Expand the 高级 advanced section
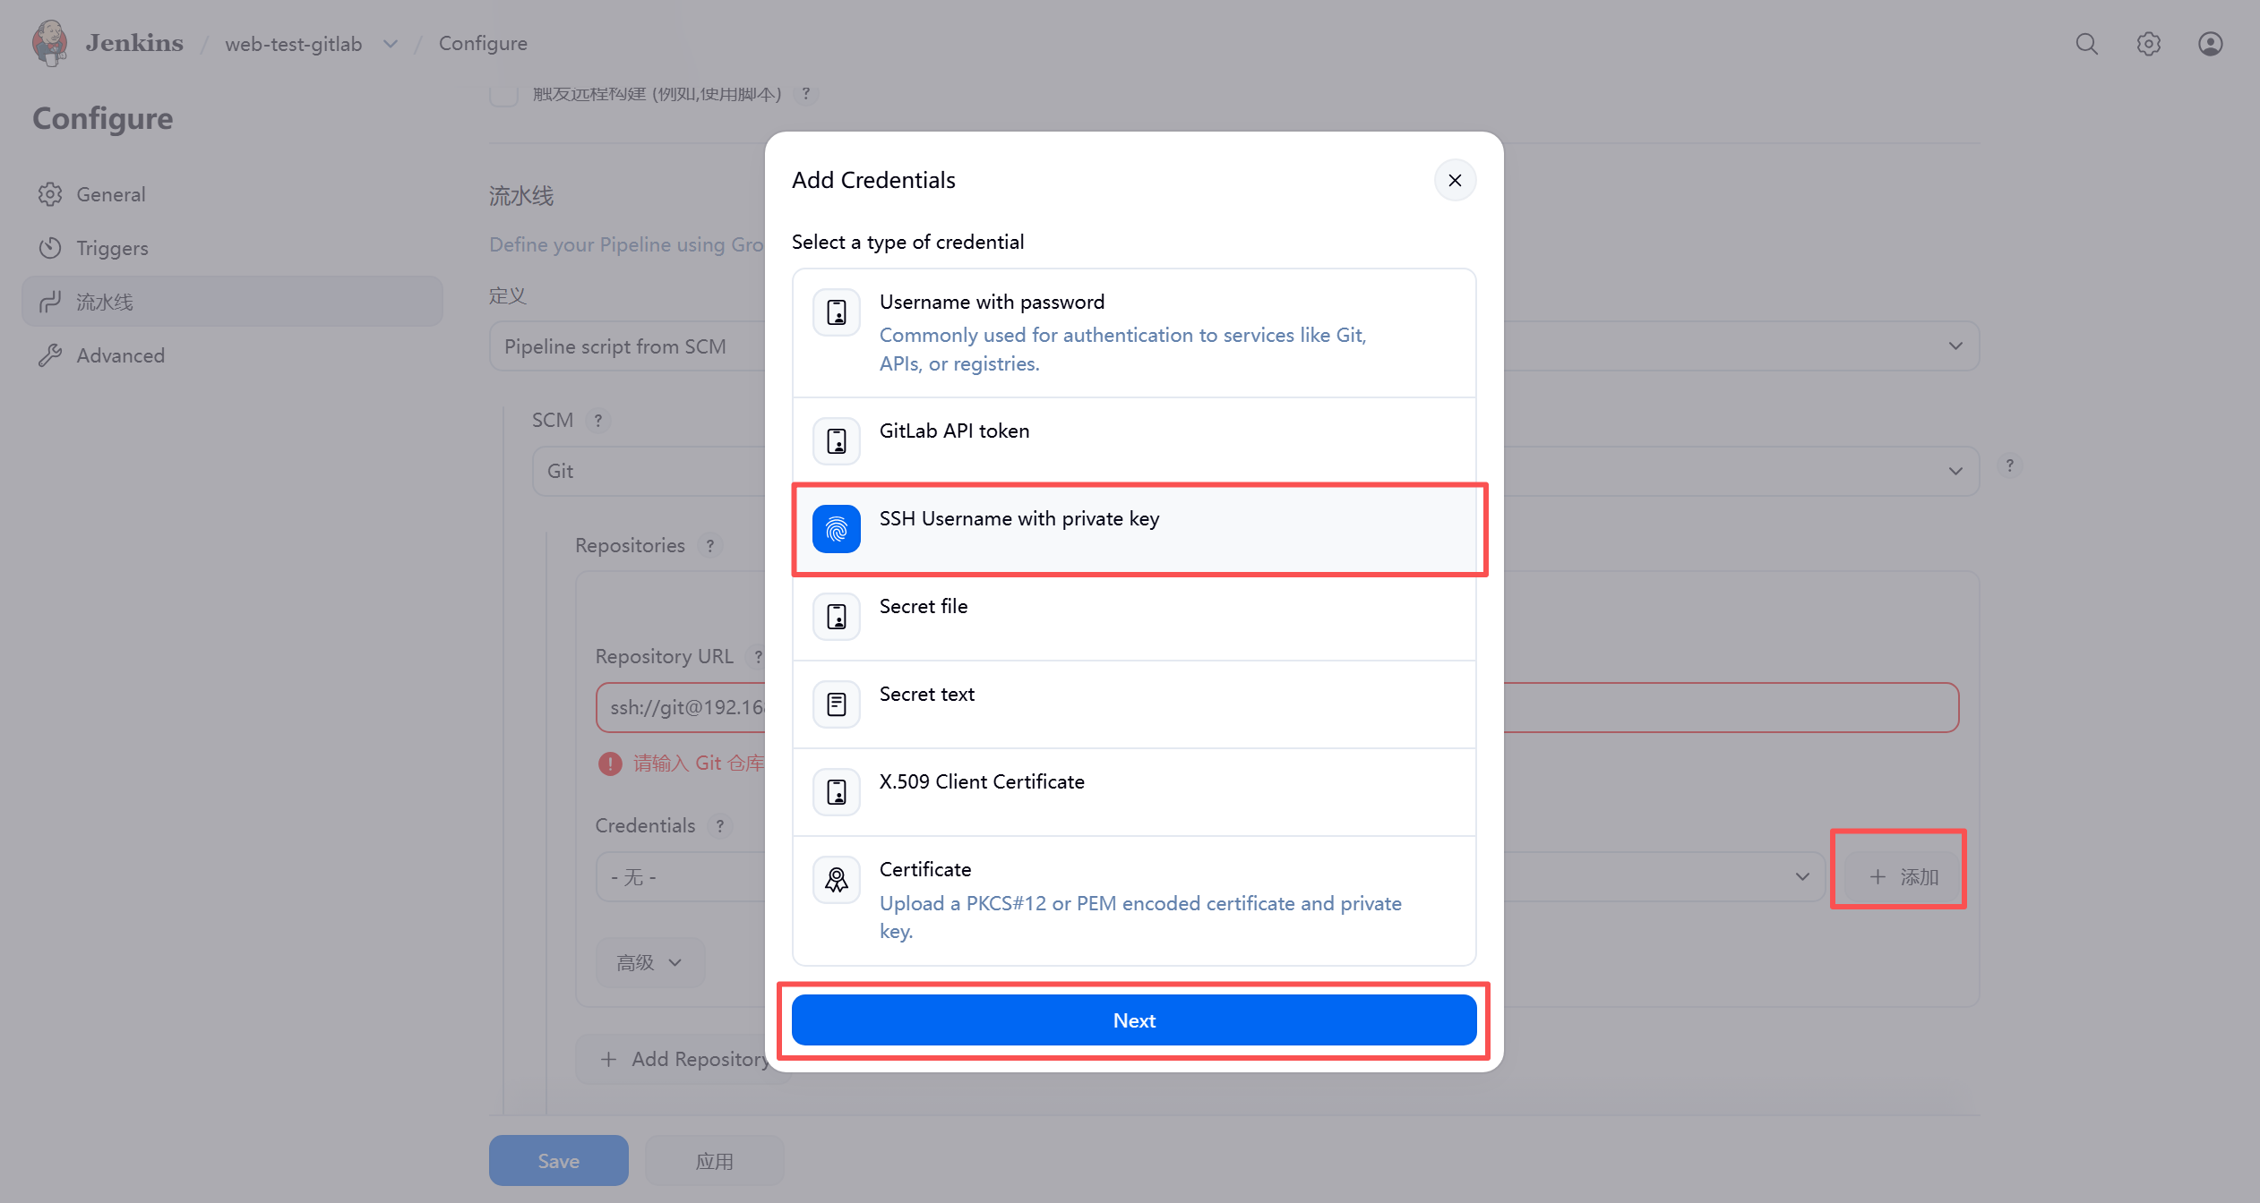2260x1203 pixels. click(649, 962)
